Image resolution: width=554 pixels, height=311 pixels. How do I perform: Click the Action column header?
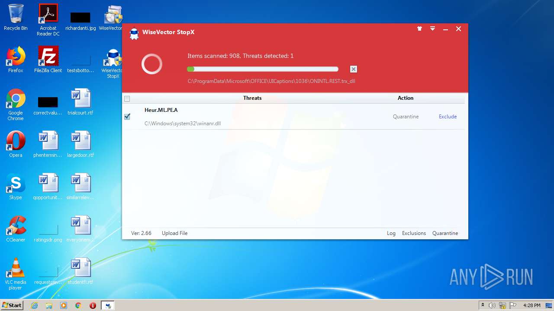tap(406, 98)
